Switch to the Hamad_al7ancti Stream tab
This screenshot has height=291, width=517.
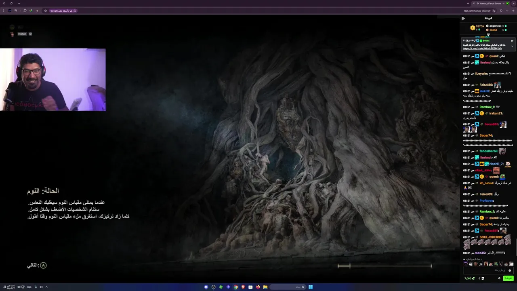point(491,3)
